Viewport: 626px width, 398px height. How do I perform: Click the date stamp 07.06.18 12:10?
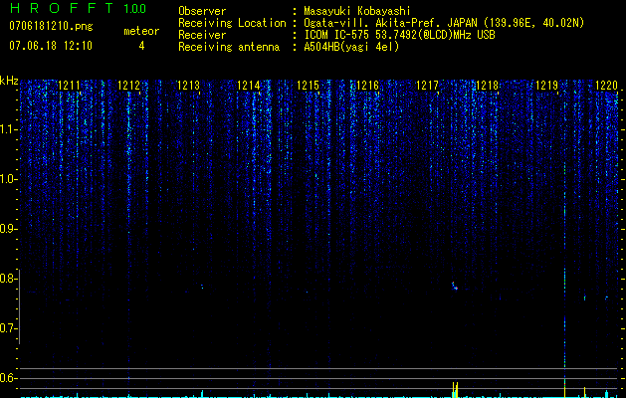51,46
